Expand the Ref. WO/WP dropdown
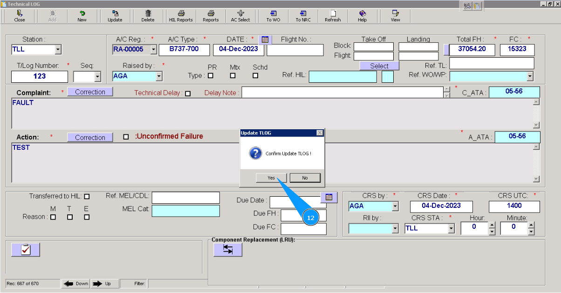561x293 pixels. point(530,76)
